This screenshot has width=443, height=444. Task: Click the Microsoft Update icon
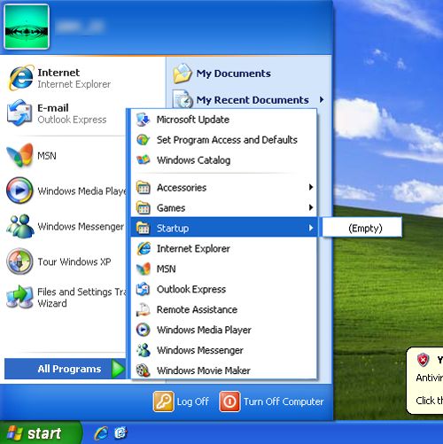[x=144, y=120]
